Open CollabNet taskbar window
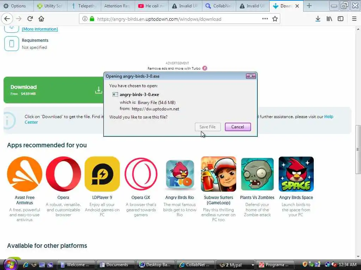Viewport: 361px width, 270px height. (195, 265)
